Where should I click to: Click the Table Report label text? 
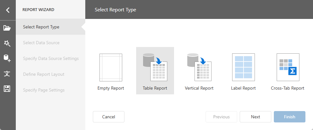155,88
